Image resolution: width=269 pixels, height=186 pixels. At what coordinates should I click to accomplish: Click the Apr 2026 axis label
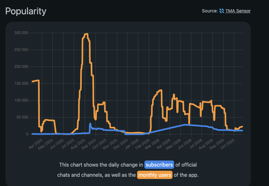coord(163,144)
